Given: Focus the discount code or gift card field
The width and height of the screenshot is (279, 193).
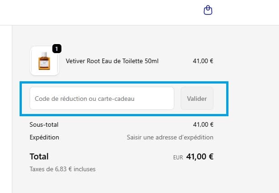Looking at the screenshot, I should (102, 99).
